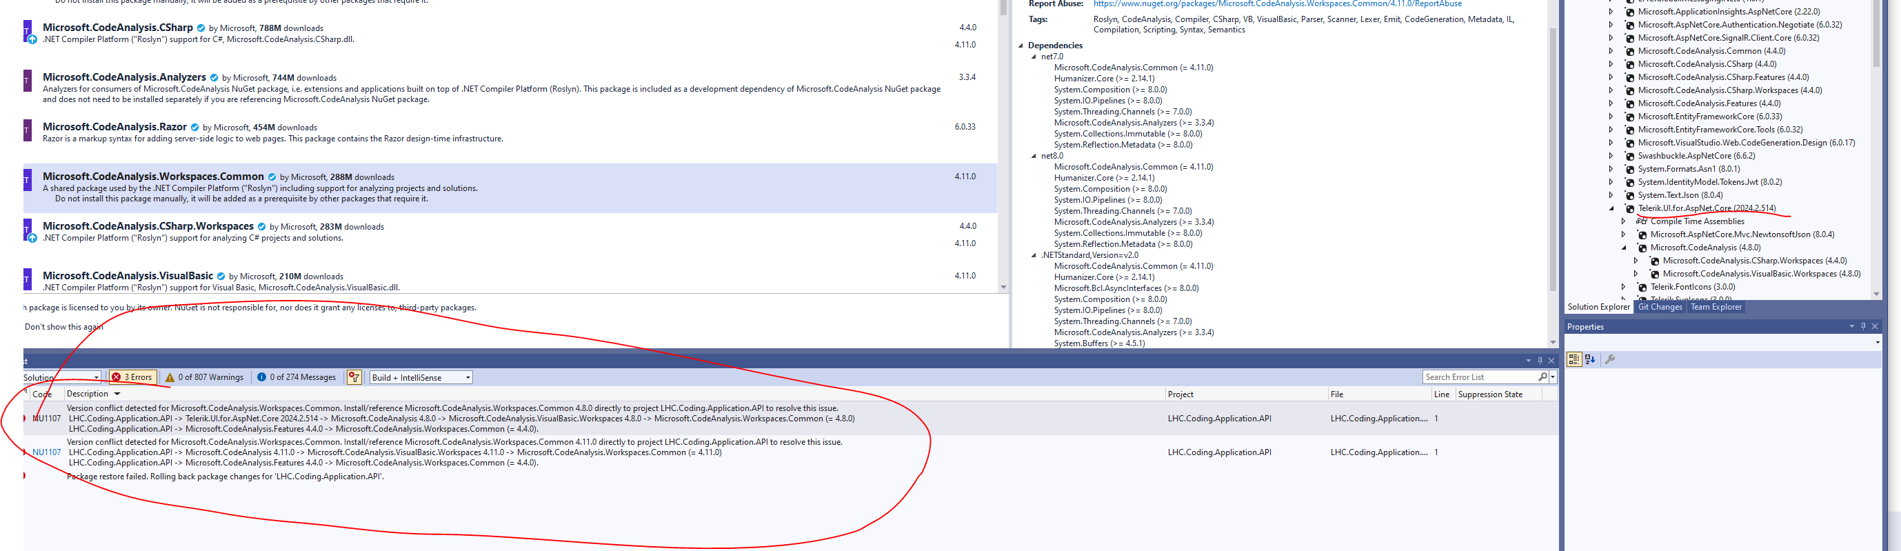
Task: Open NU1107 code link for the 4.11.0 conflict
Action: pos(46,453)
